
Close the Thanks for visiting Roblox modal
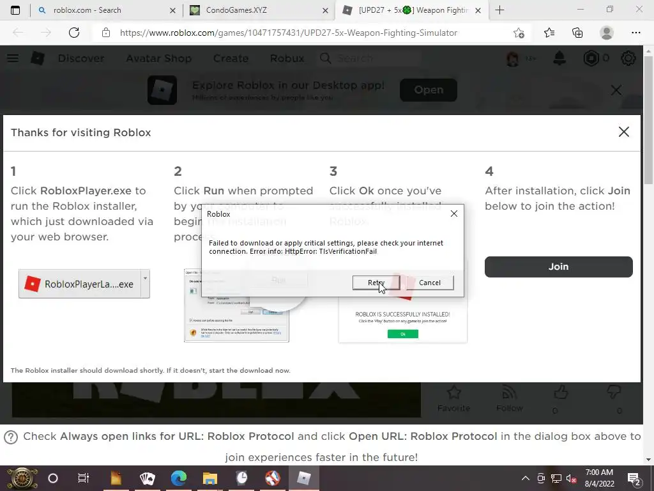pos(623,132)
